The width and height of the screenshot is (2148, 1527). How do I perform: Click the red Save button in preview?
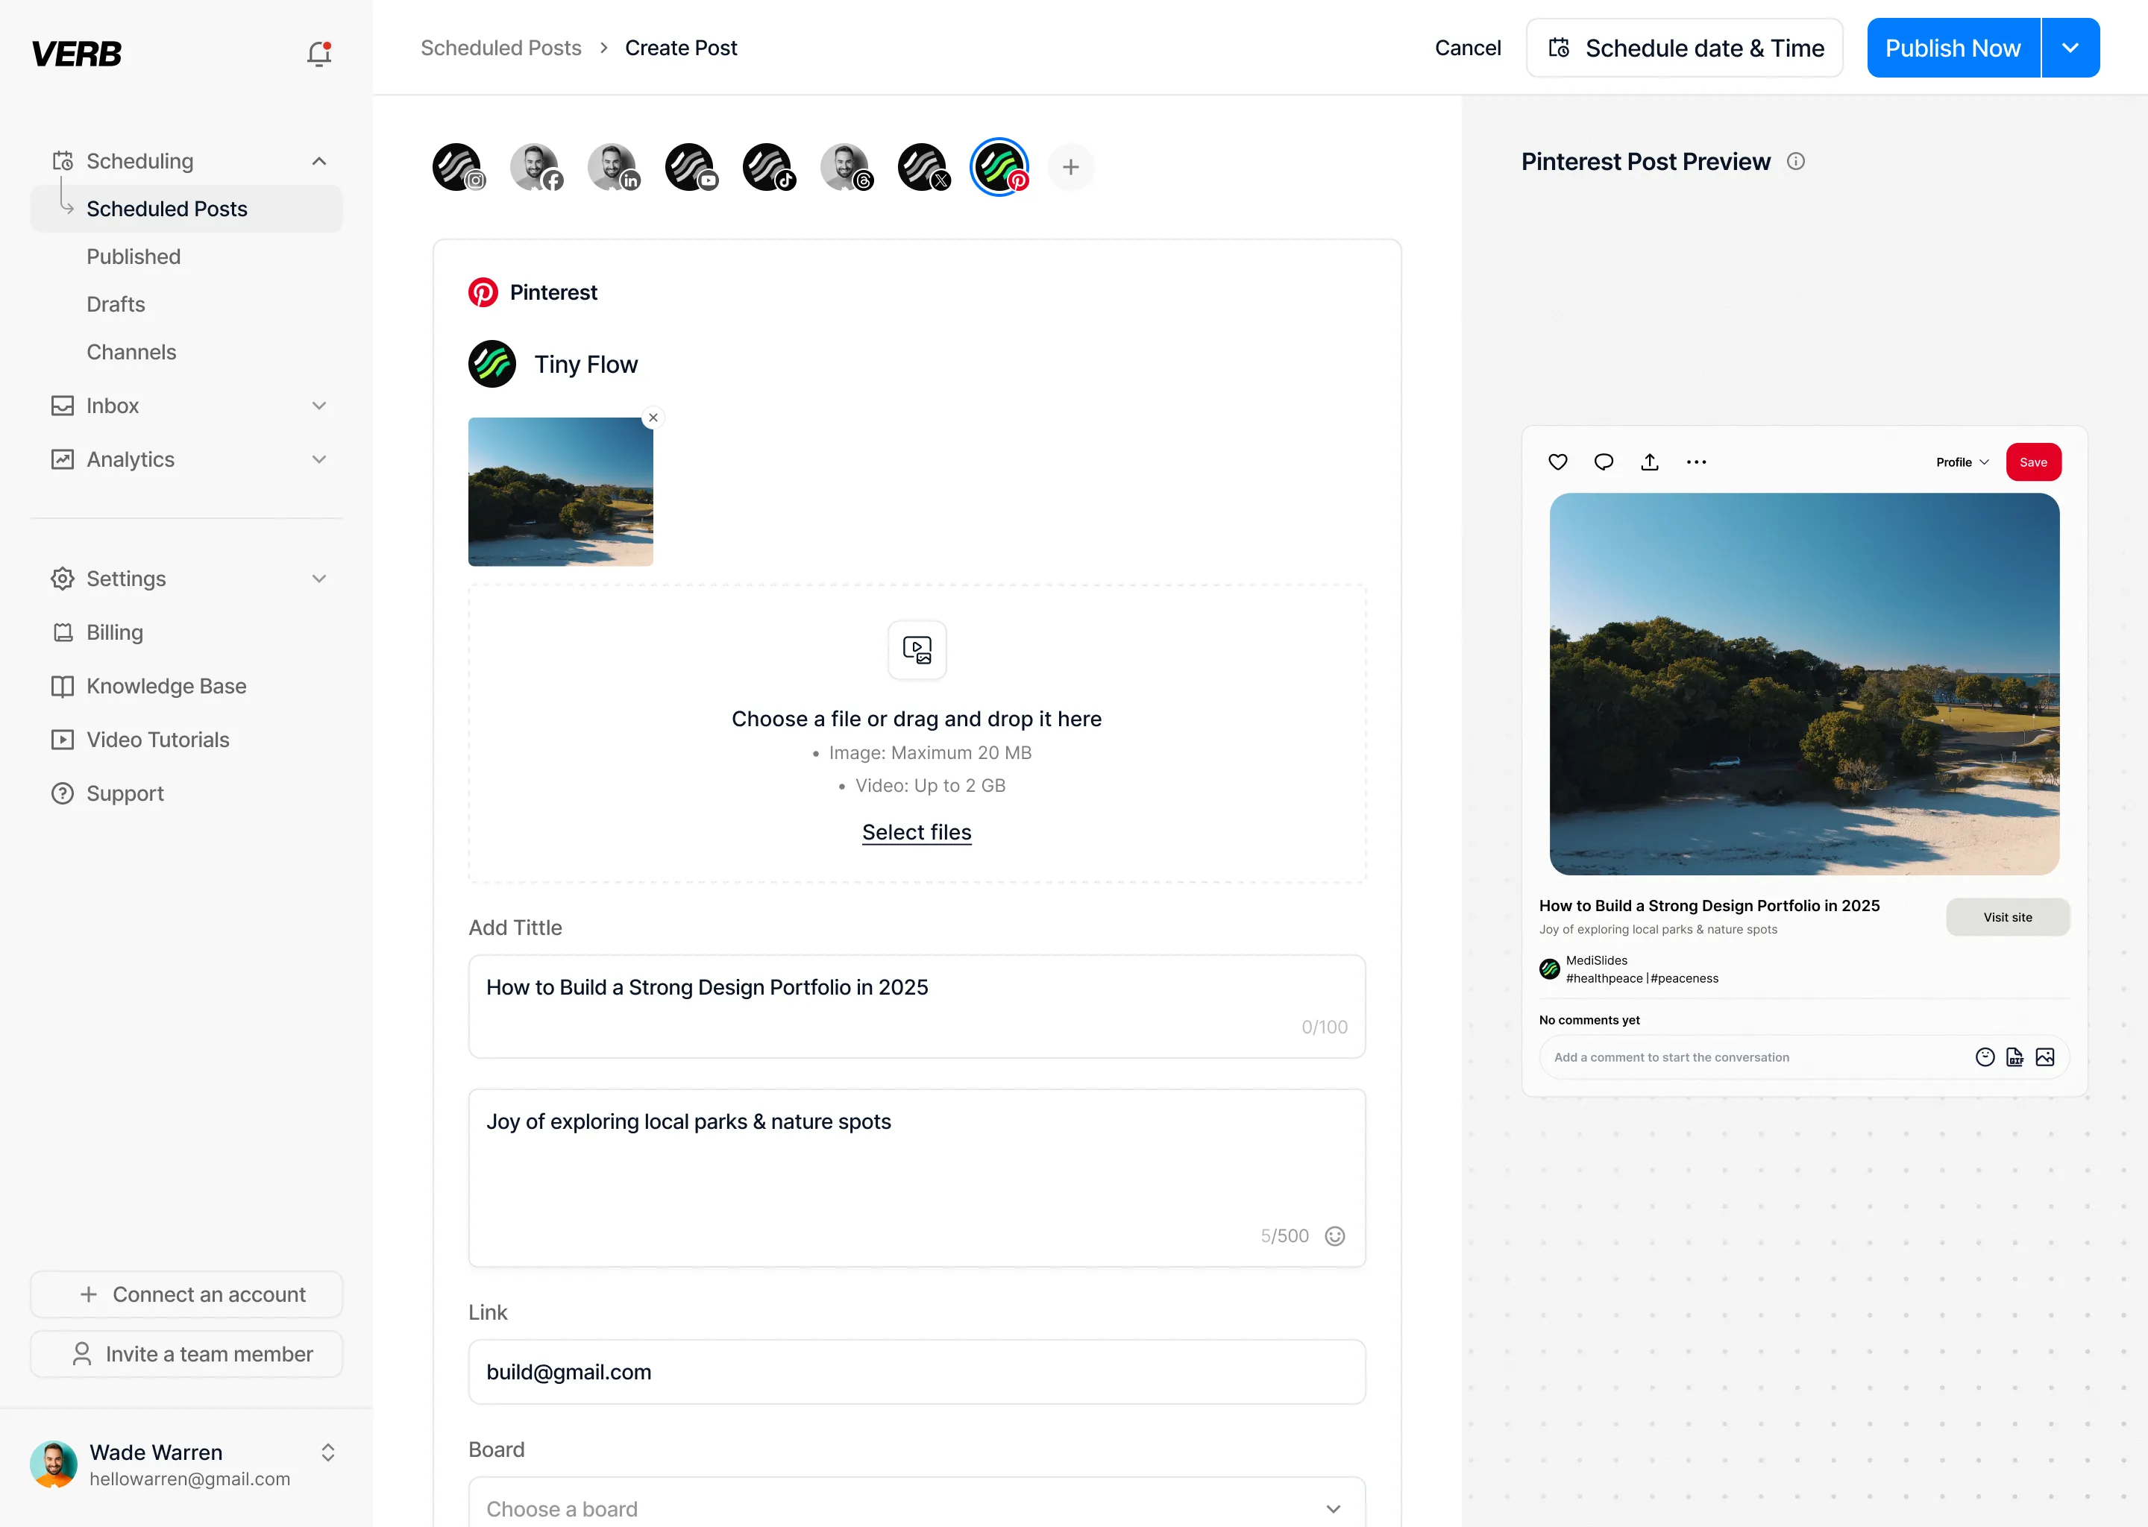coord(2033,462)
